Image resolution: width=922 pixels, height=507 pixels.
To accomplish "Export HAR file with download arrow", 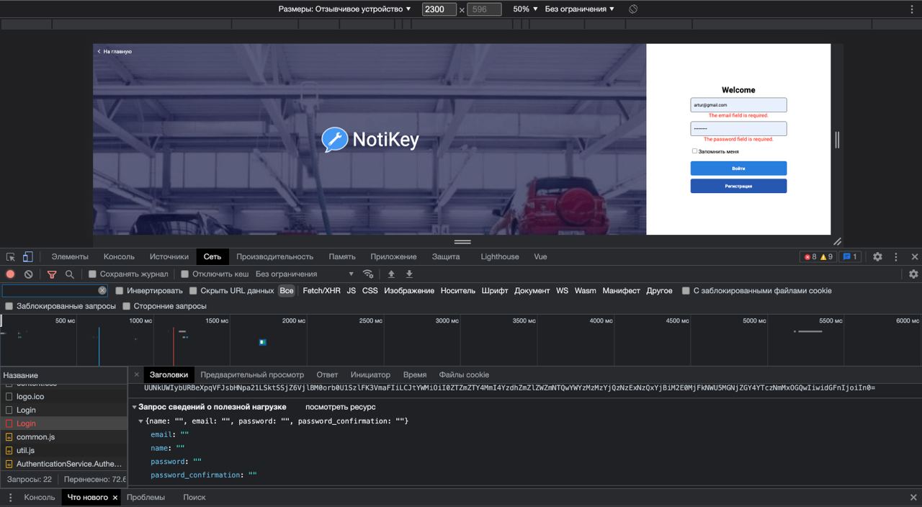I will point(409,274).
